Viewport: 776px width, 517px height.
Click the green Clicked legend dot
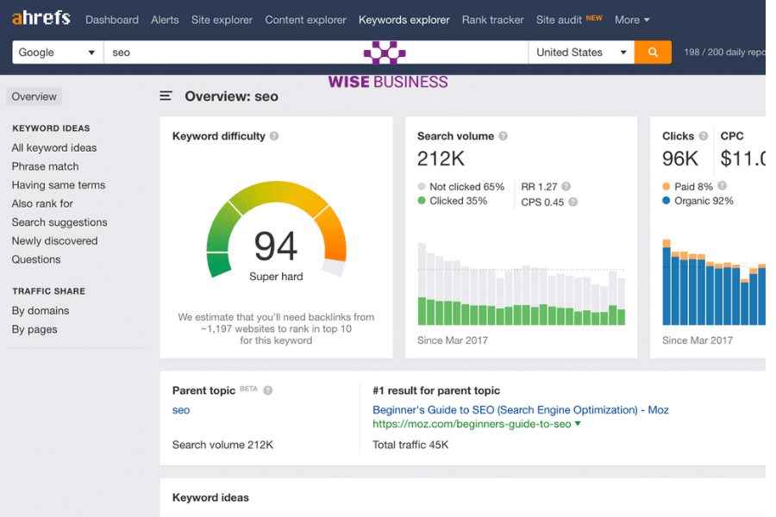pos(422,201)
